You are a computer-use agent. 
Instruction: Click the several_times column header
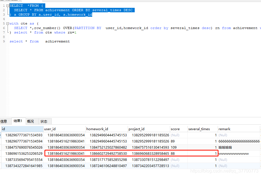(202, 129)
